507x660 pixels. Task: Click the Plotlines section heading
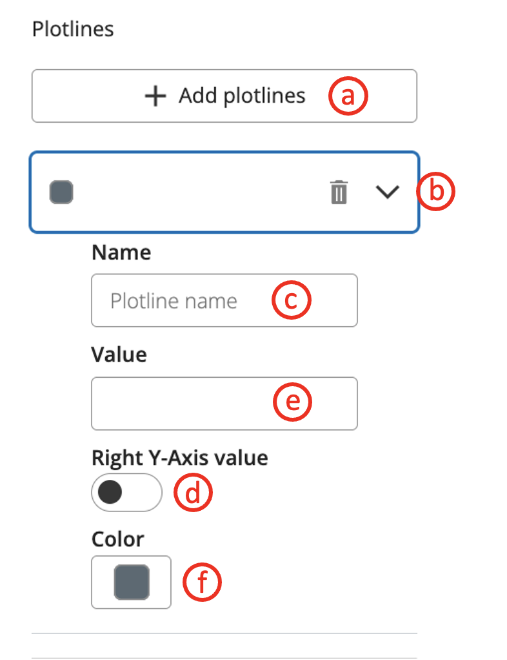point(73,29)
